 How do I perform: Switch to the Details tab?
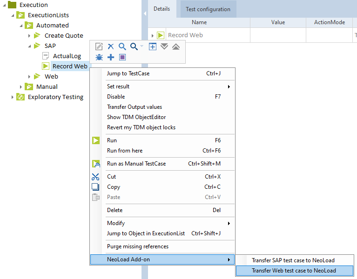coord(162,9)
